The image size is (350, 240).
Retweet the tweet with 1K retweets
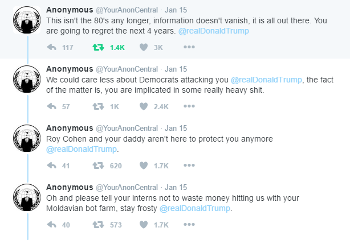(x=98, y=106)
